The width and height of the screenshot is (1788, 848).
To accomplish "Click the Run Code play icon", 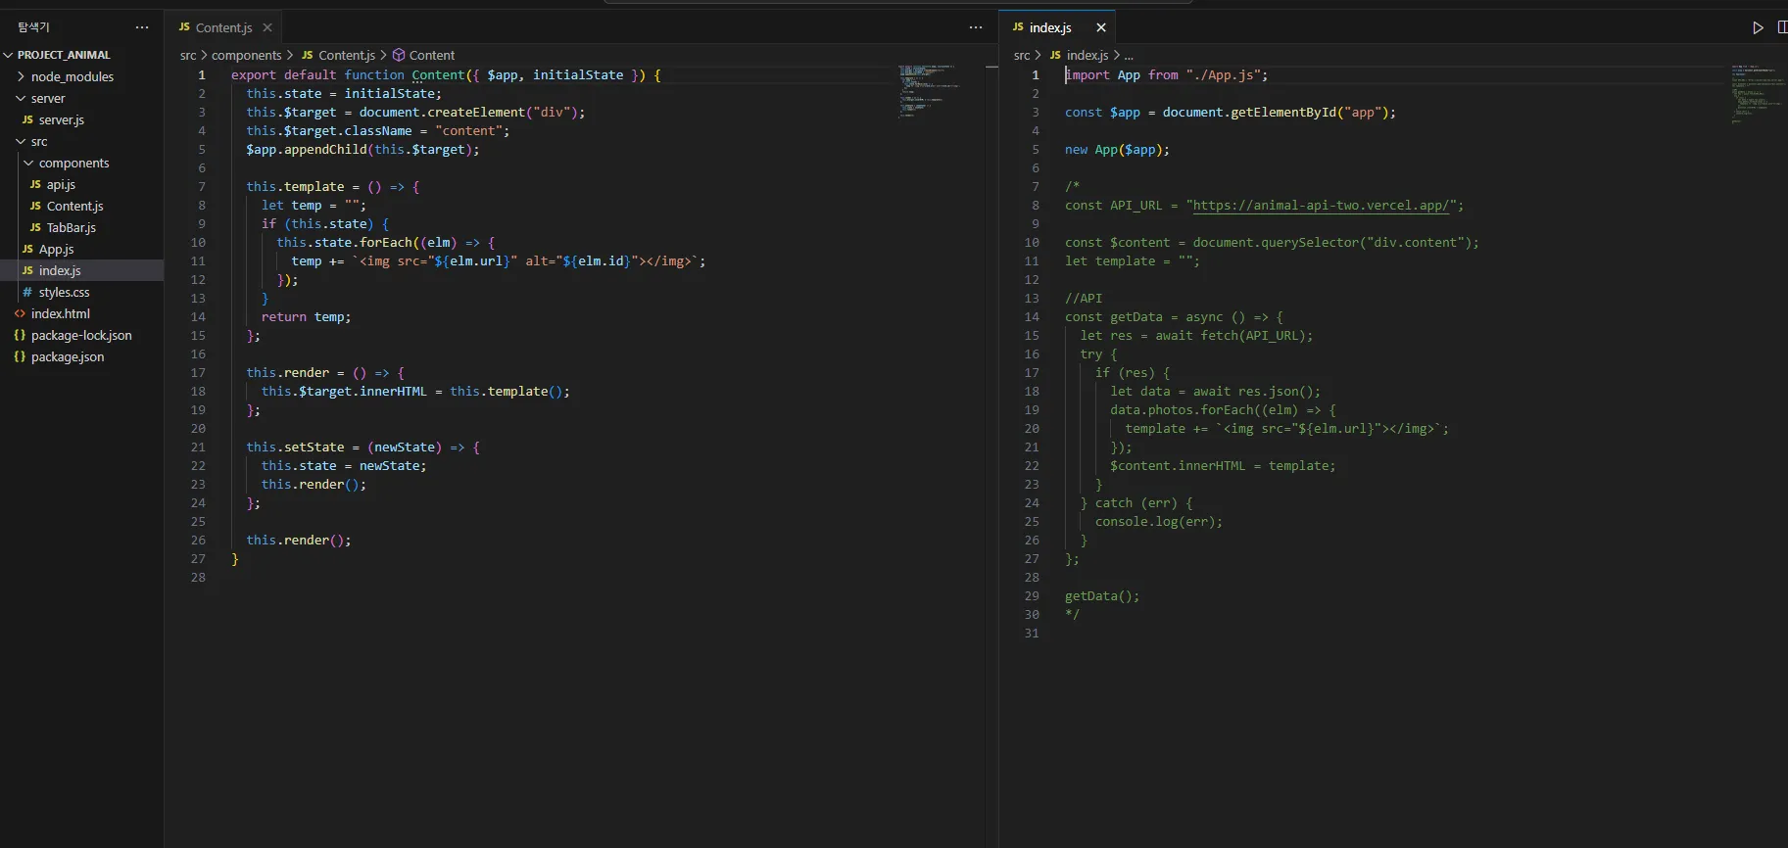I will [x=1758, y=27].
